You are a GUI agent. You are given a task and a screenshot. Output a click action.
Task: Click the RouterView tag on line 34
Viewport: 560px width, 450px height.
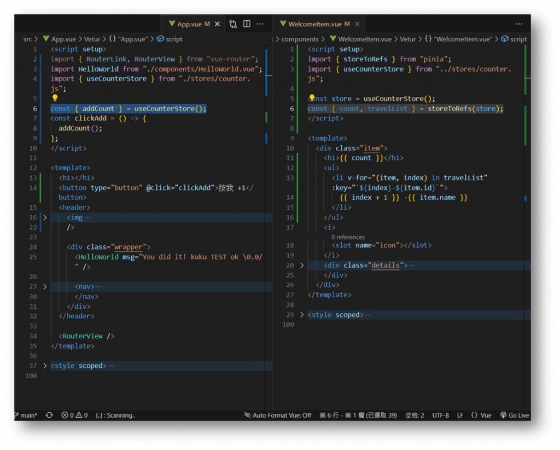[87, 336]
